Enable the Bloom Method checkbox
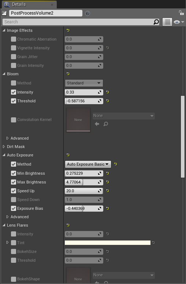Image resolution: width=186 pixels, height=284 pixels. [14, 83]
